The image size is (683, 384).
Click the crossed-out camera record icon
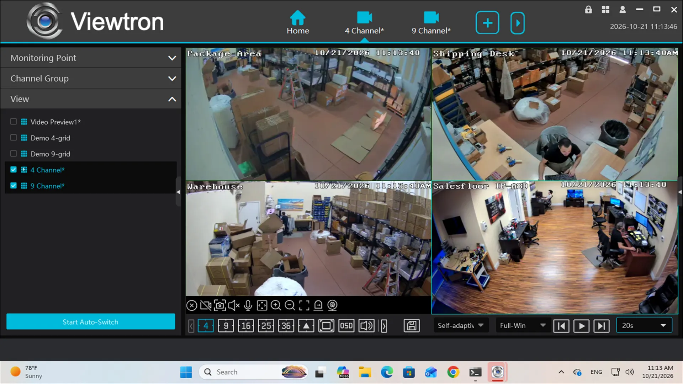pos(206,305)
